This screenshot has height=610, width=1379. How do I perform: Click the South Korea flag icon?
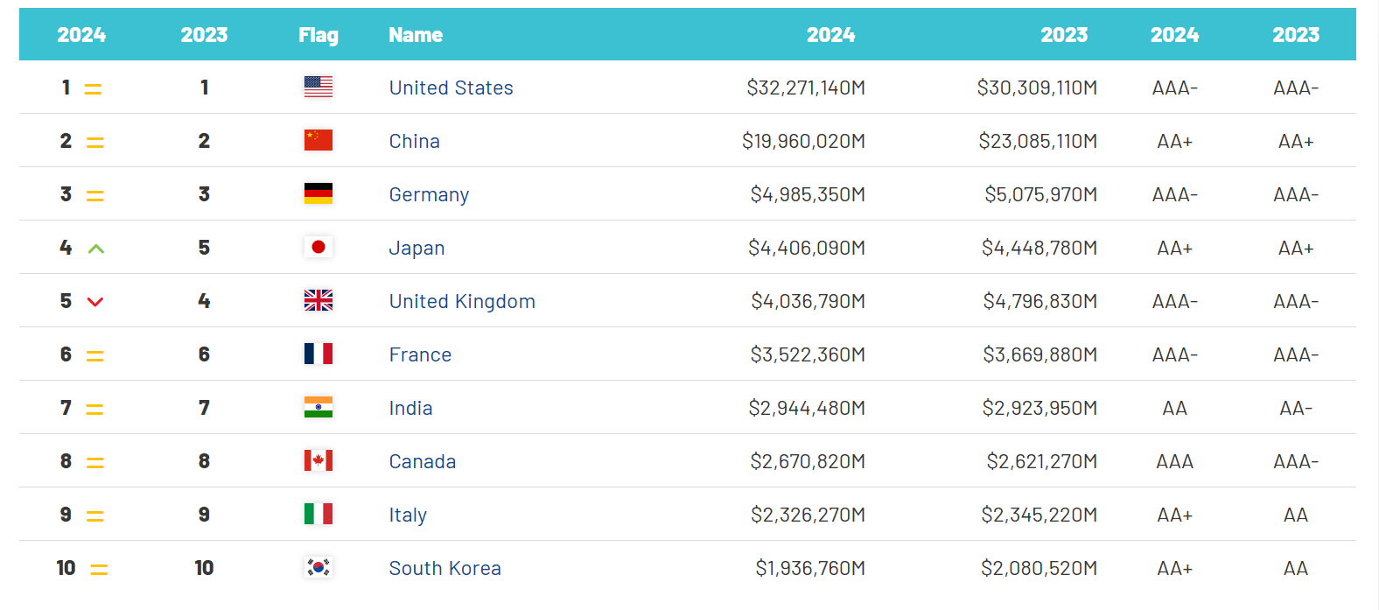tap(318, 567)
